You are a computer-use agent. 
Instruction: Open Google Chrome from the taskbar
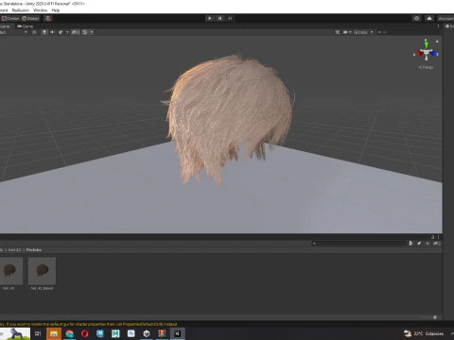tap(69, 333)
